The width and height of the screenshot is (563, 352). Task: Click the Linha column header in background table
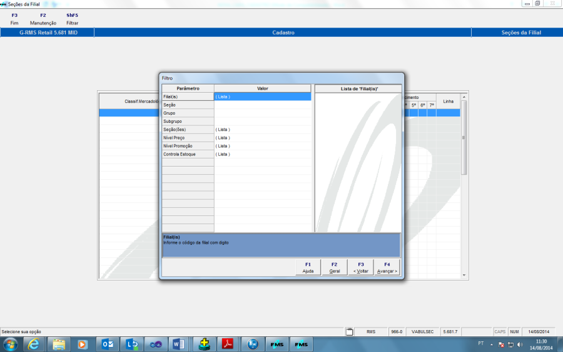pyautogui.click(x=448, y=101)
